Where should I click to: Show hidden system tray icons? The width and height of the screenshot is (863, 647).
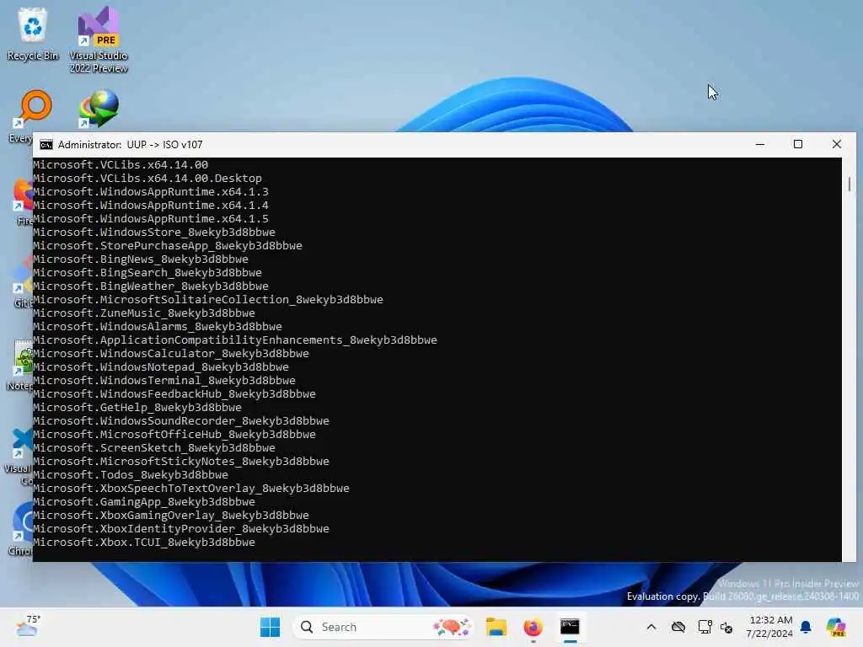(x=651, y=627)
